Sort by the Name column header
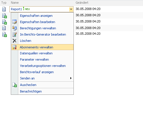This screenshot has width=143, height=113. pyautogui.click(x=15, y=3)
